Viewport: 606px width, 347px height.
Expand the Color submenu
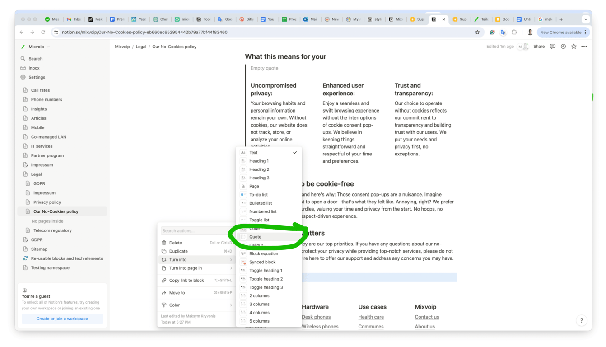[x=196, y=305]
